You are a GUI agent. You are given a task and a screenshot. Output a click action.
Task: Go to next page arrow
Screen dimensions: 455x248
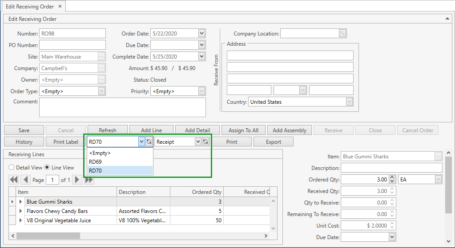(x=77, y=180)
